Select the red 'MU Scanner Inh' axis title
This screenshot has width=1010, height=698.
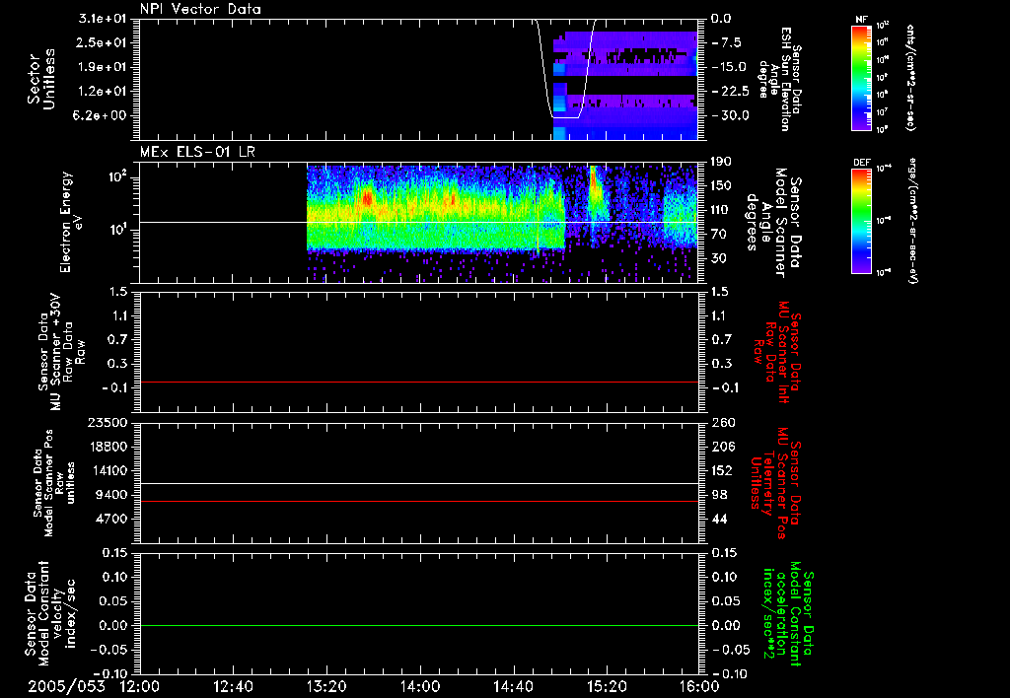pos(775,352)
